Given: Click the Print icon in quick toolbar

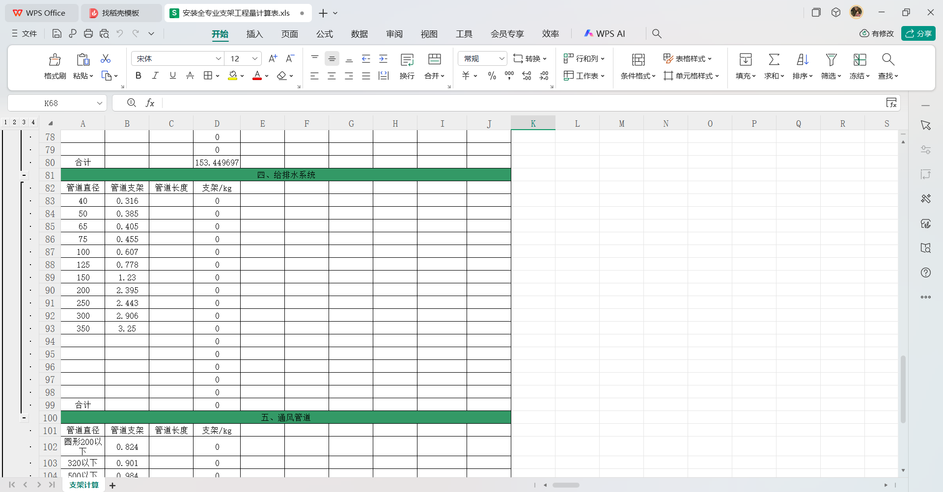Looking at the screenshot, I should [88, 33].
